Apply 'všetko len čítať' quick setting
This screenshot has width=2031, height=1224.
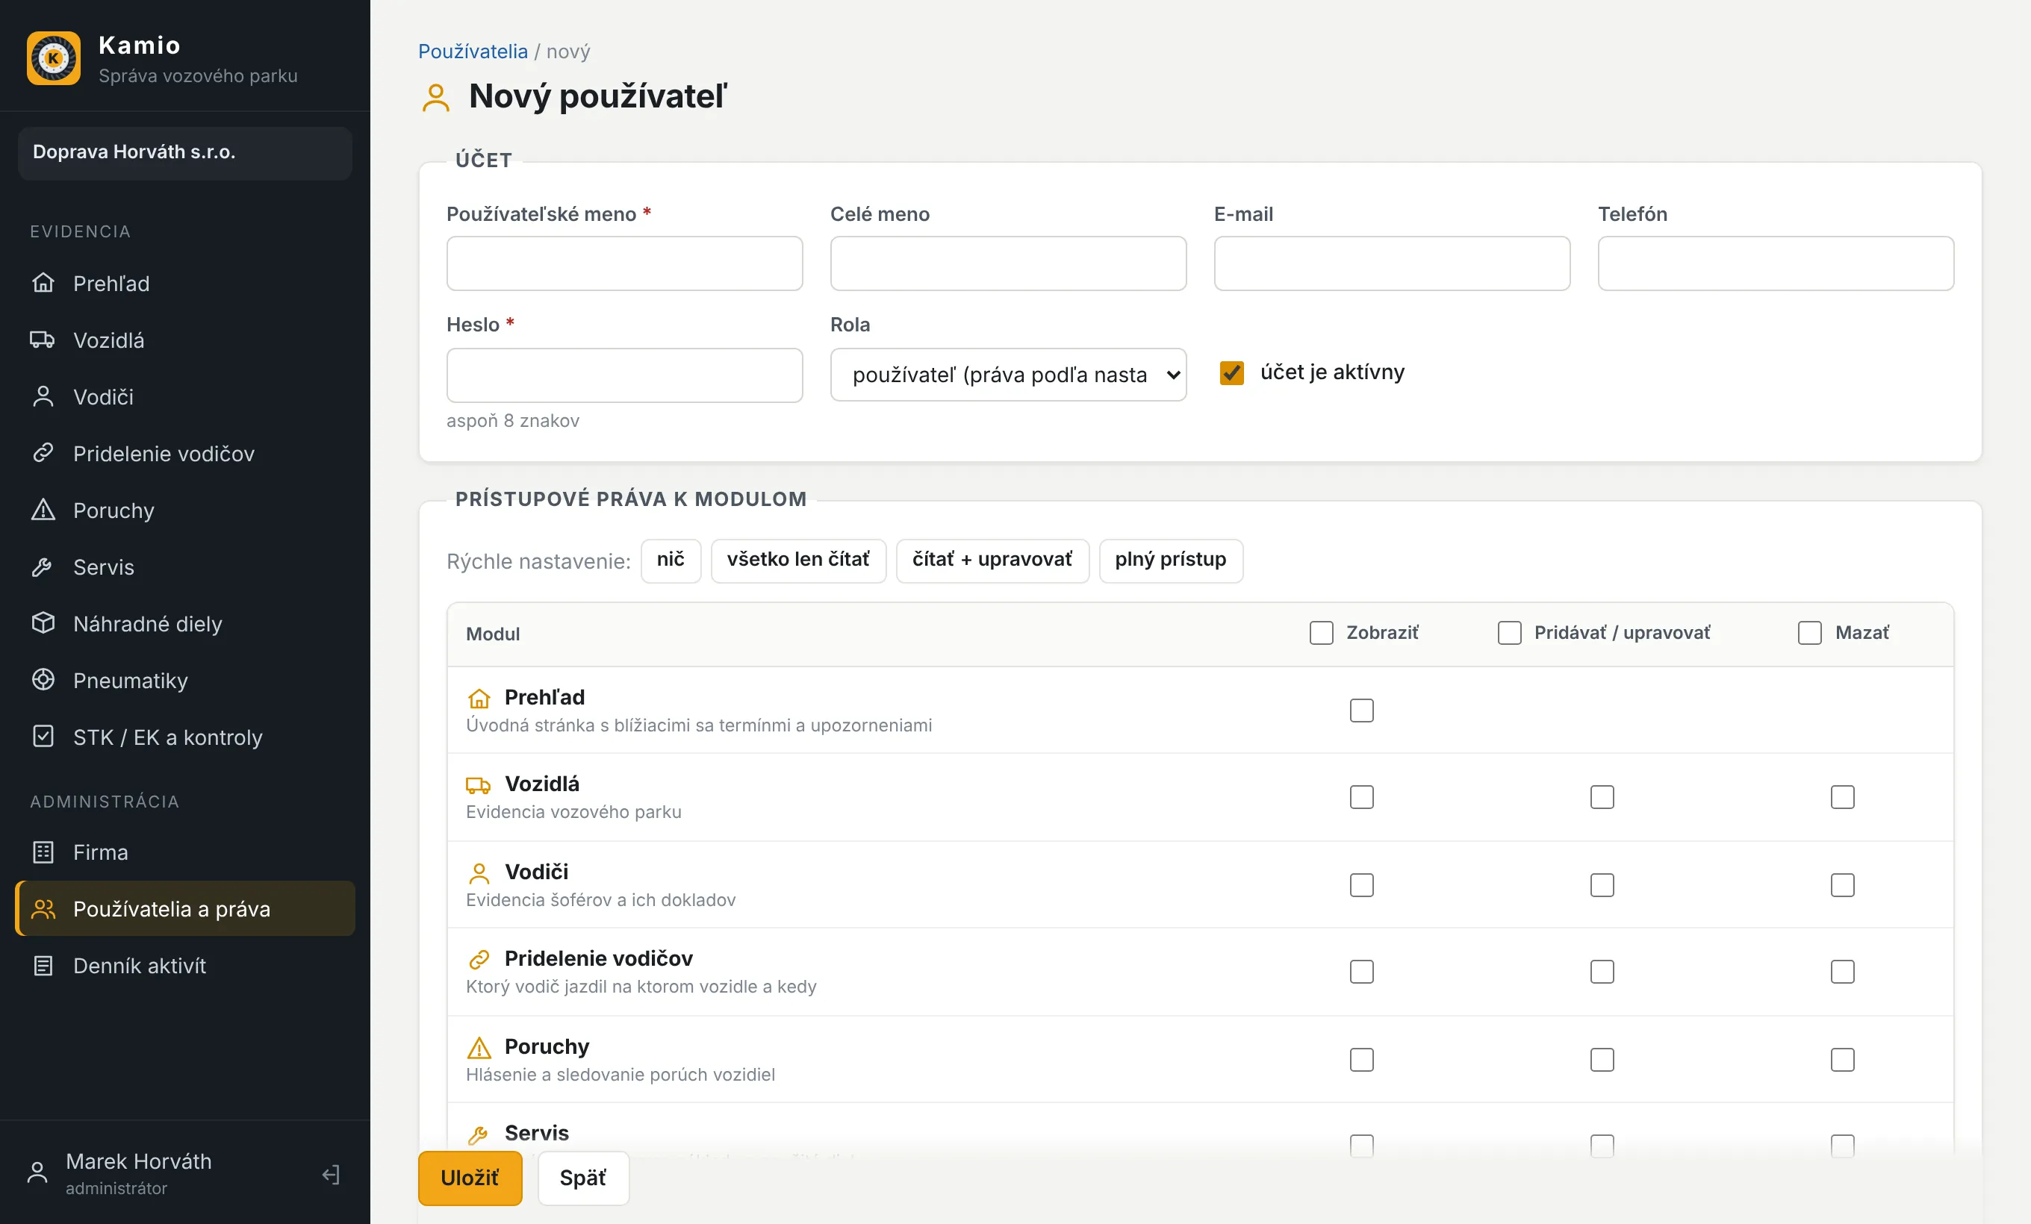point(798,560)
